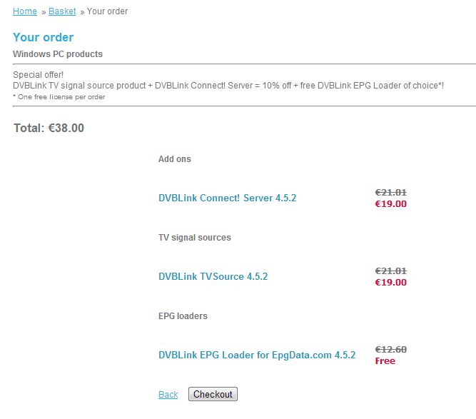Go to the Home breadcrumb link
The width and height of the screenshot is (476, 419).
(24, 11)
